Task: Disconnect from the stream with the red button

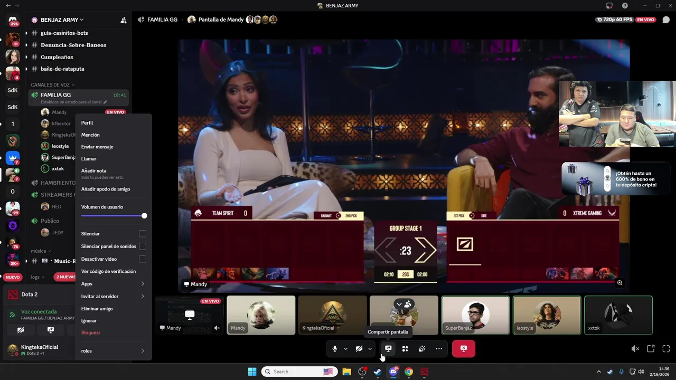Action: click(x=464, y=349)
